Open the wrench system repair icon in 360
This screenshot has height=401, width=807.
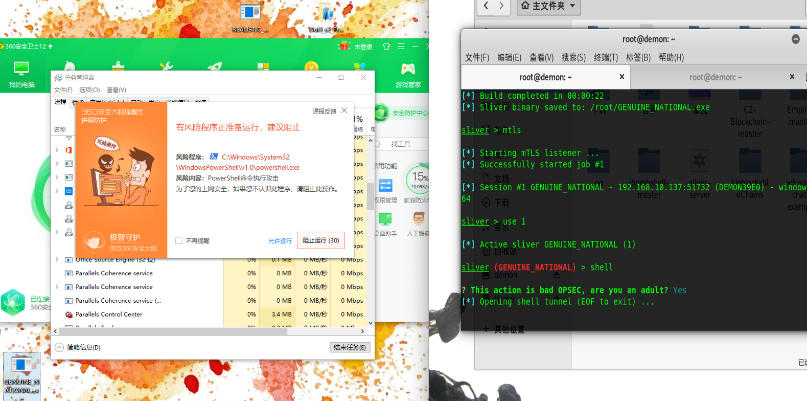(166, 66)
